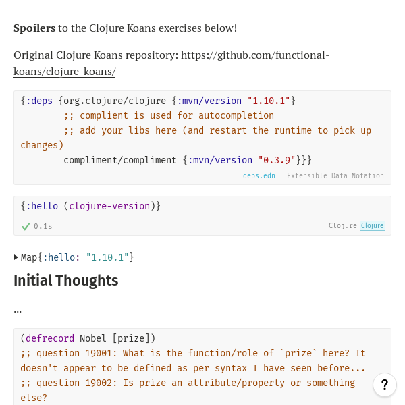Click the 0.1s execution time label
This screenshot has height=405, width=405.
pyautogui.click(x=43, y=226)
